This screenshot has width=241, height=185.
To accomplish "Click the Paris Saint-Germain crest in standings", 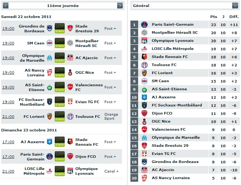I will click(144, 25).
